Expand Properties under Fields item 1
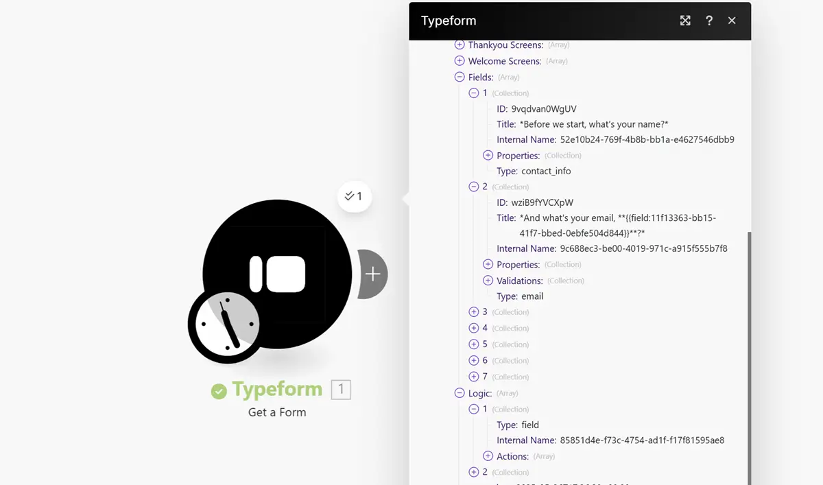The image size is (823, 485). pyautogui.click(x=488, y=156)
